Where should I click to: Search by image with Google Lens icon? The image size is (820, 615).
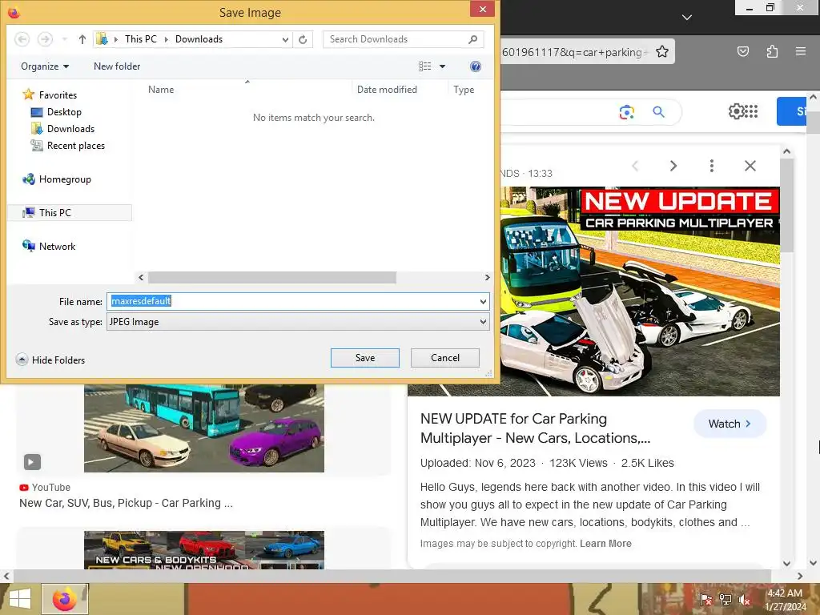[626, 112]
